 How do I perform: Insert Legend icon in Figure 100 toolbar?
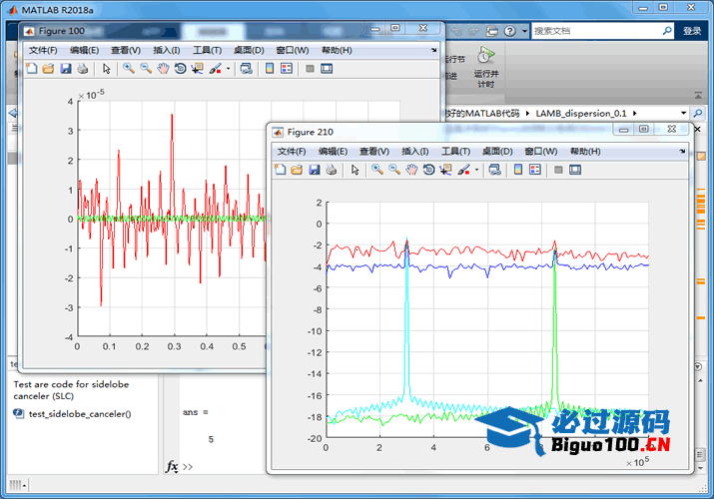(287, 69)
